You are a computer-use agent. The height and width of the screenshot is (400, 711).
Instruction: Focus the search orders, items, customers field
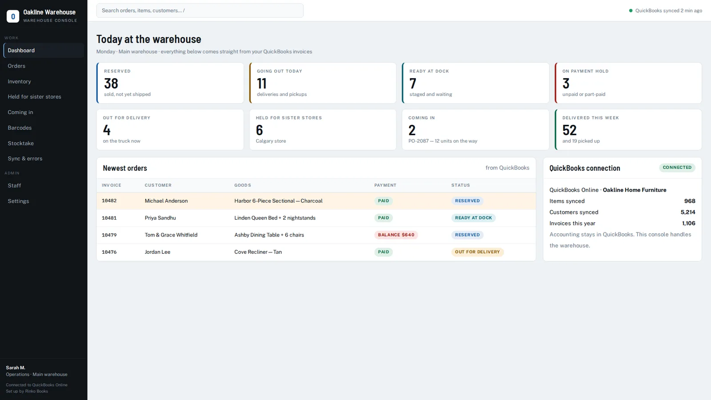pyautogui.click(x=200, y=11)
